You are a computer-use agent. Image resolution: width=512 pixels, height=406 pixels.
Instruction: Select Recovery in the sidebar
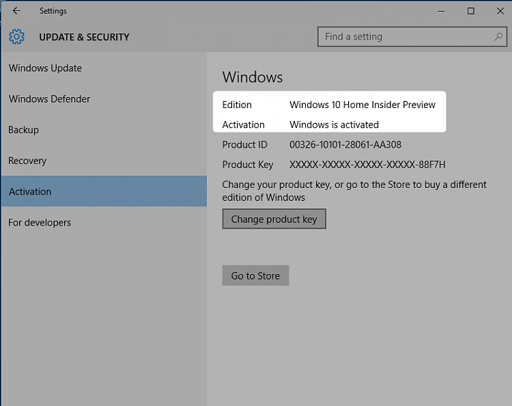pos(104,161)
